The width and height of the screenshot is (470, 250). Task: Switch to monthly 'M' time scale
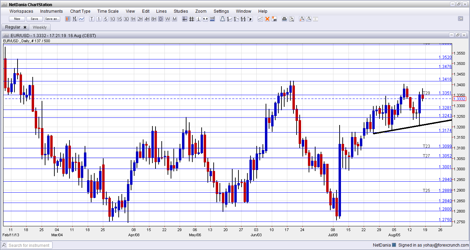(174, 19)
